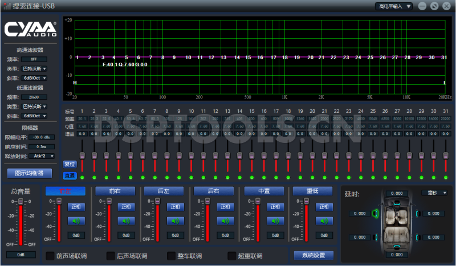
Task: Select the 中置 channel tab
Action: [x=264, y=191]
